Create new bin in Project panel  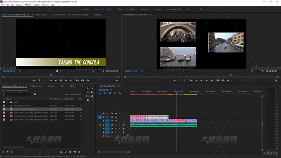click(70, 152)
